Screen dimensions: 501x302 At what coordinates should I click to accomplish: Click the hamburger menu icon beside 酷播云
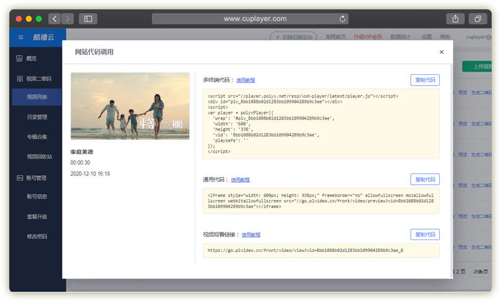tap(20, 37)
